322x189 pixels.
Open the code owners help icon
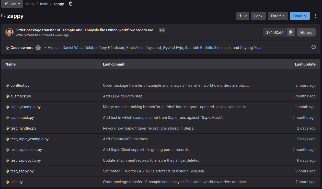tap(314, 47)
